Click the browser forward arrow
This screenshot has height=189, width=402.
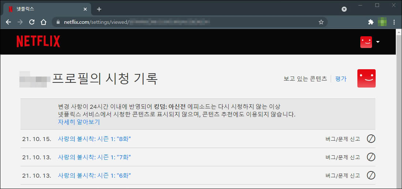coord(20,22)
